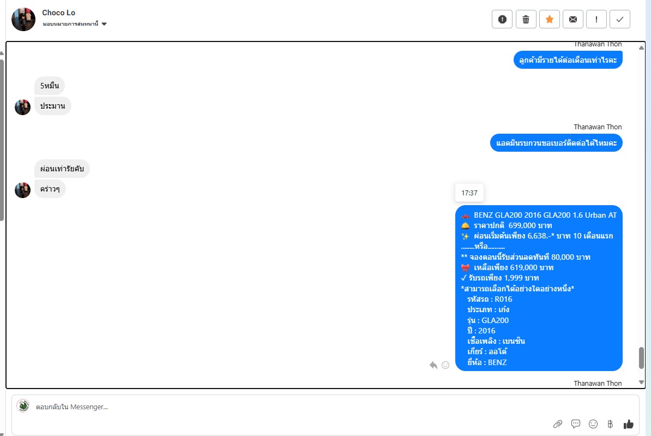React to the BENZ message with emoji
Viewport: 651px width, 436px height.
[445, 365]
